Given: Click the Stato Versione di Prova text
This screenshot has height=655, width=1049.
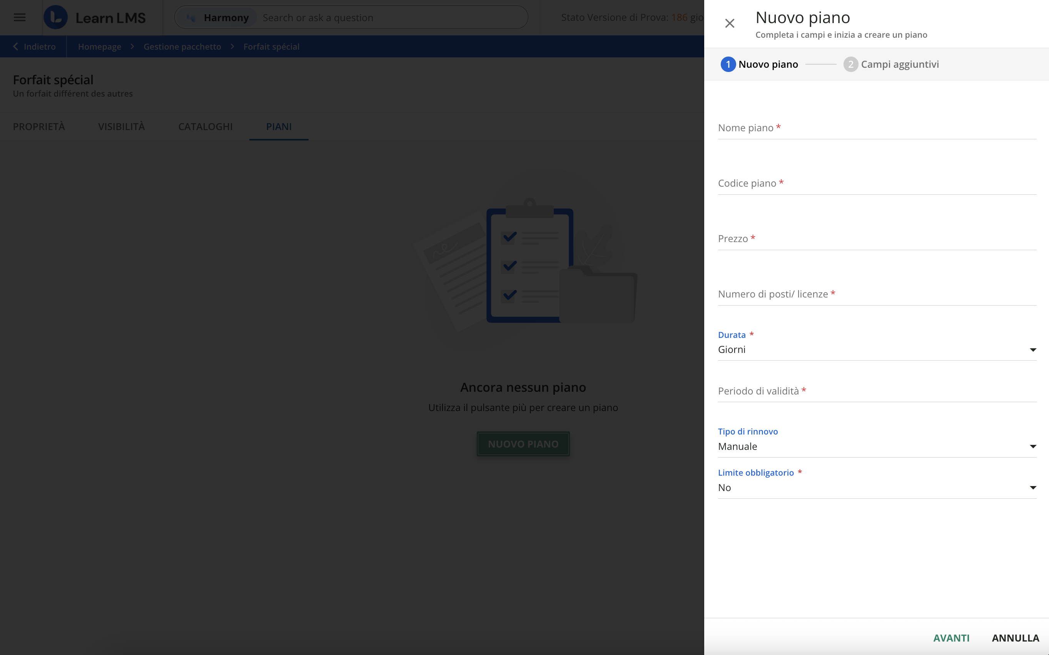Looking at the screenshot, I should (632, 17).
